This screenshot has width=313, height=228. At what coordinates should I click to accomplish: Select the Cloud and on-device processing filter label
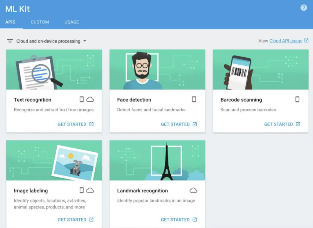[x=48, y=41]
